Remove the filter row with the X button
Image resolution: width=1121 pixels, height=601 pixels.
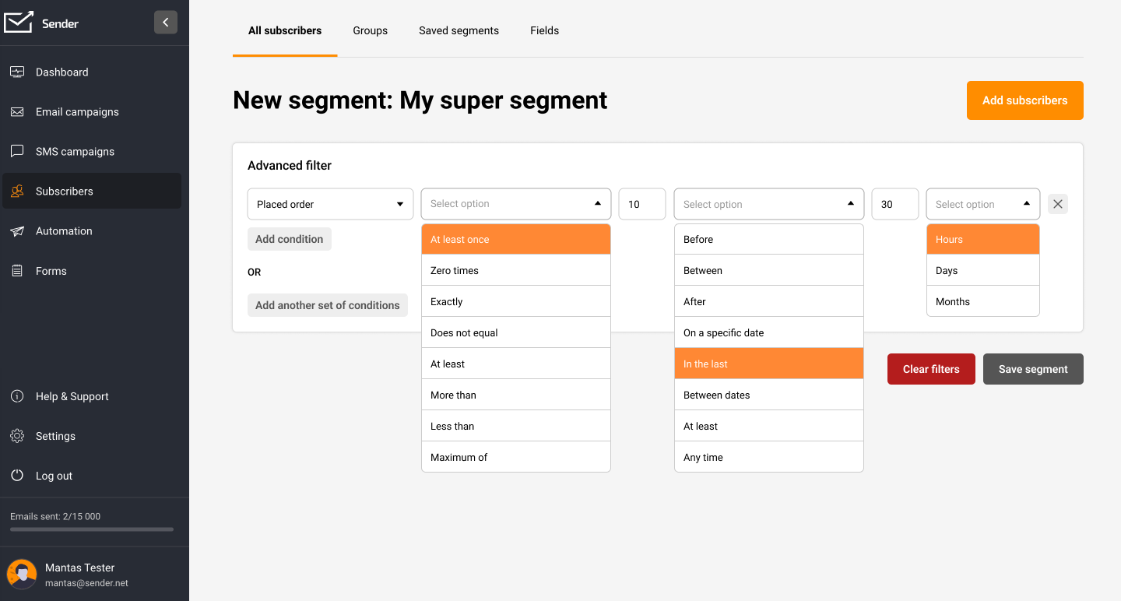(1057, 203)
